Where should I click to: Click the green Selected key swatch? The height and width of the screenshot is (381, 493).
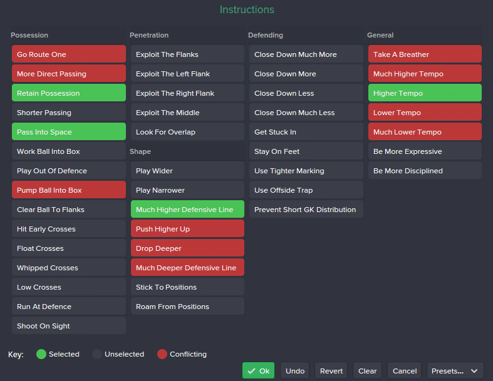point(41,354)
